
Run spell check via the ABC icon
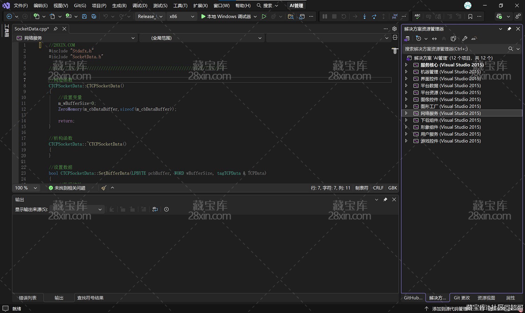(x=417, y=16)
